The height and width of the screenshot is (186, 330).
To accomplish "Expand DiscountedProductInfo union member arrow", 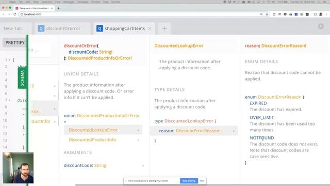I will tap(138, 140).
